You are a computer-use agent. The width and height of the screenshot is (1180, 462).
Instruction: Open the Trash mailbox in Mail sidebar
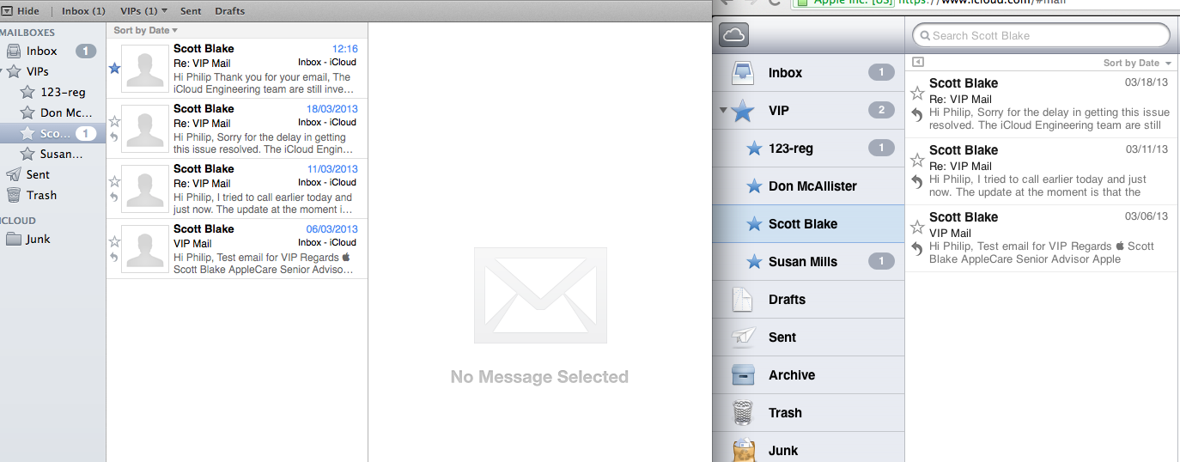(x=52, y=195)
